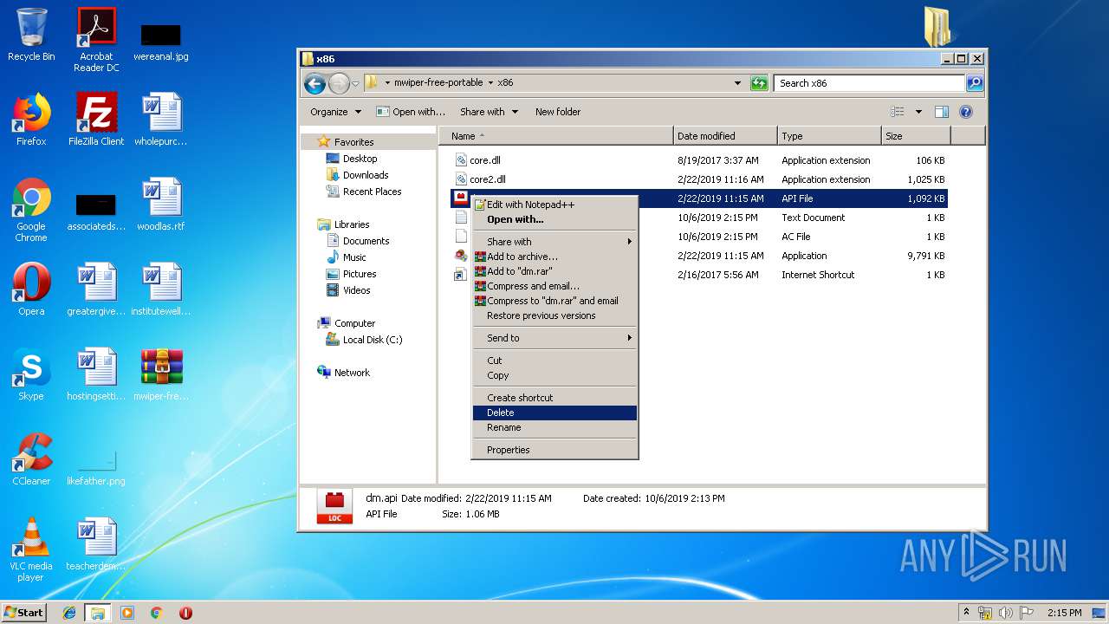Click the Explorer Forward arrow button
This screenshot has width=1109, height=624.
[x=339, y=83]
